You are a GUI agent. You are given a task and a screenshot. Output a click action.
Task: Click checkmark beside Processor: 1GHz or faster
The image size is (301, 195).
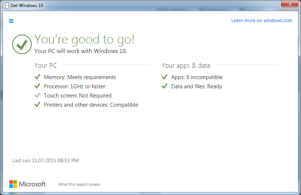37,86
